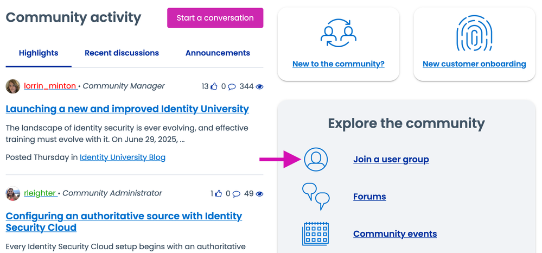The image size is (542, 253).
Task: Select the Highlights tab
Action: tap(39, 53)
